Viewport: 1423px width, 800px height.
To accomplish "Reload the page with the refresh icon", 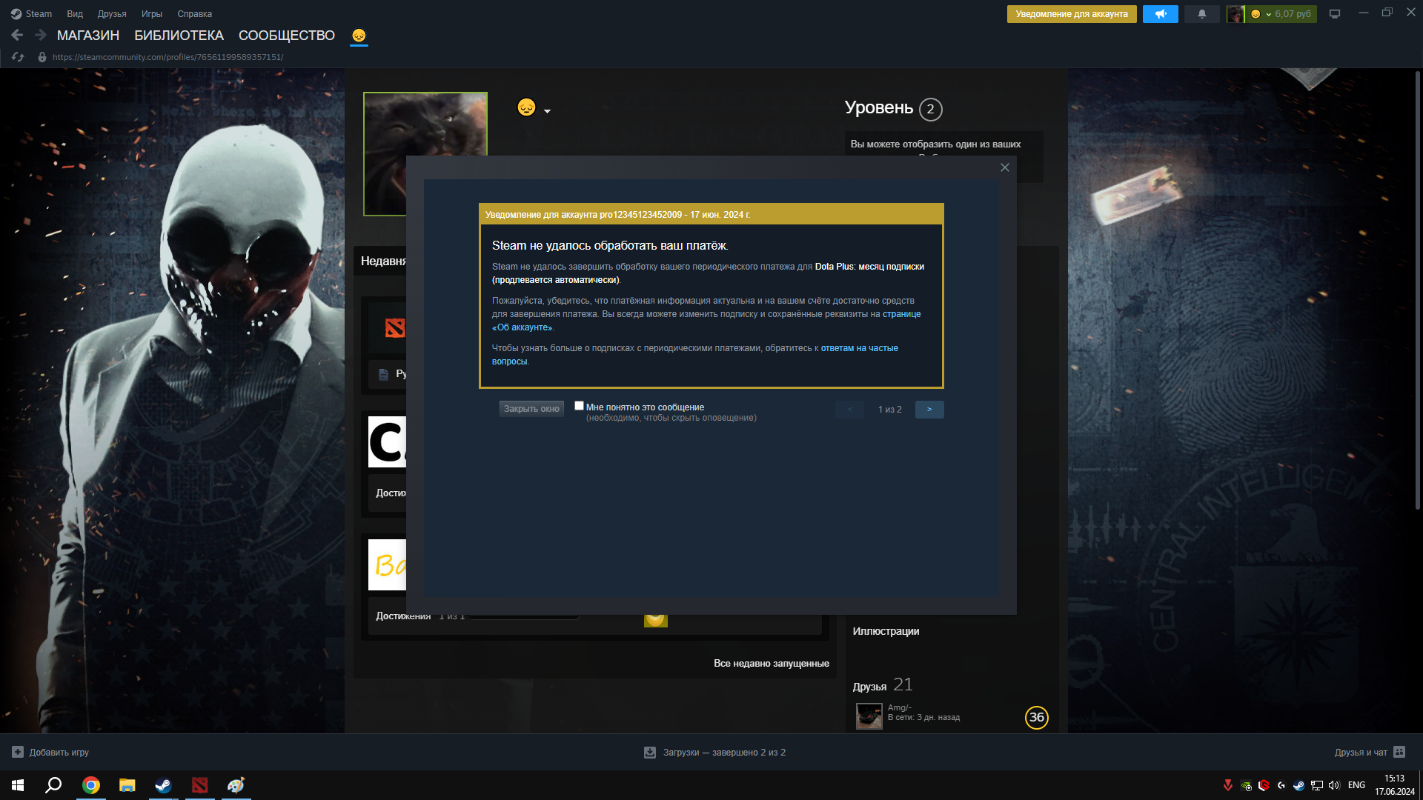I will click(18, 57).
